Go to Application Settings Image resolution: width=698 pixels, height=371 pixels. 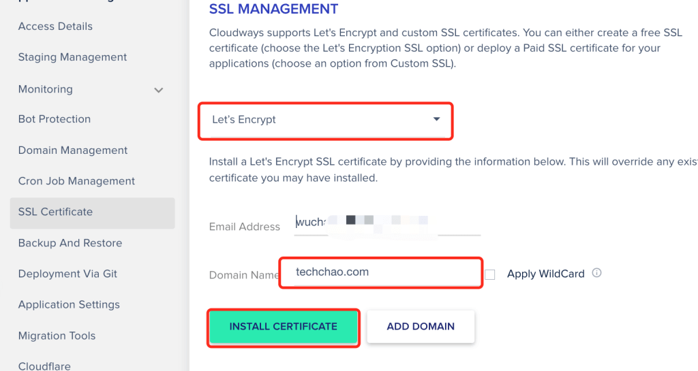[x=69, y=304]
